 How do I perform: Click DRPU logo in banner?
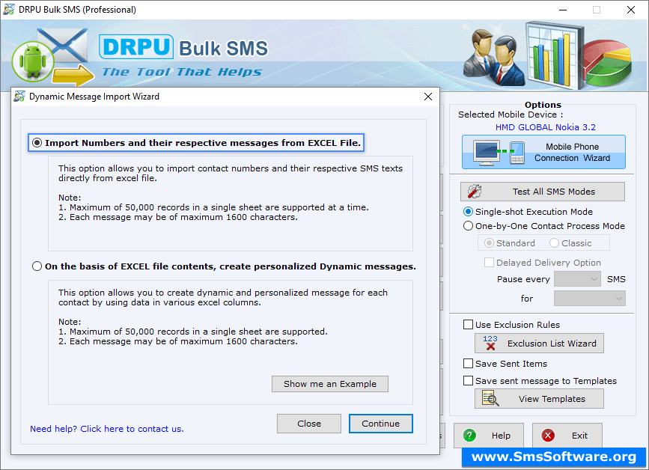click(136, 46)
